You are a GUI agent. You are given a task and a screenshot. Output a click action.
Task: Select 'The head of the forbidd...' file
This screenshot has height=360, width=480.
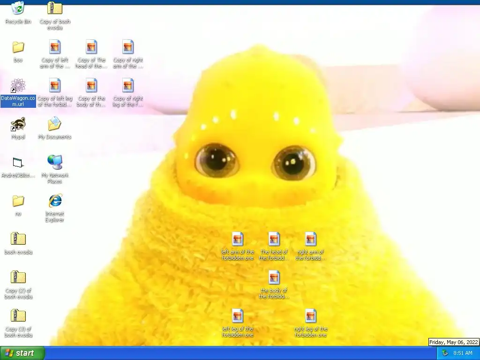[274, 239]
